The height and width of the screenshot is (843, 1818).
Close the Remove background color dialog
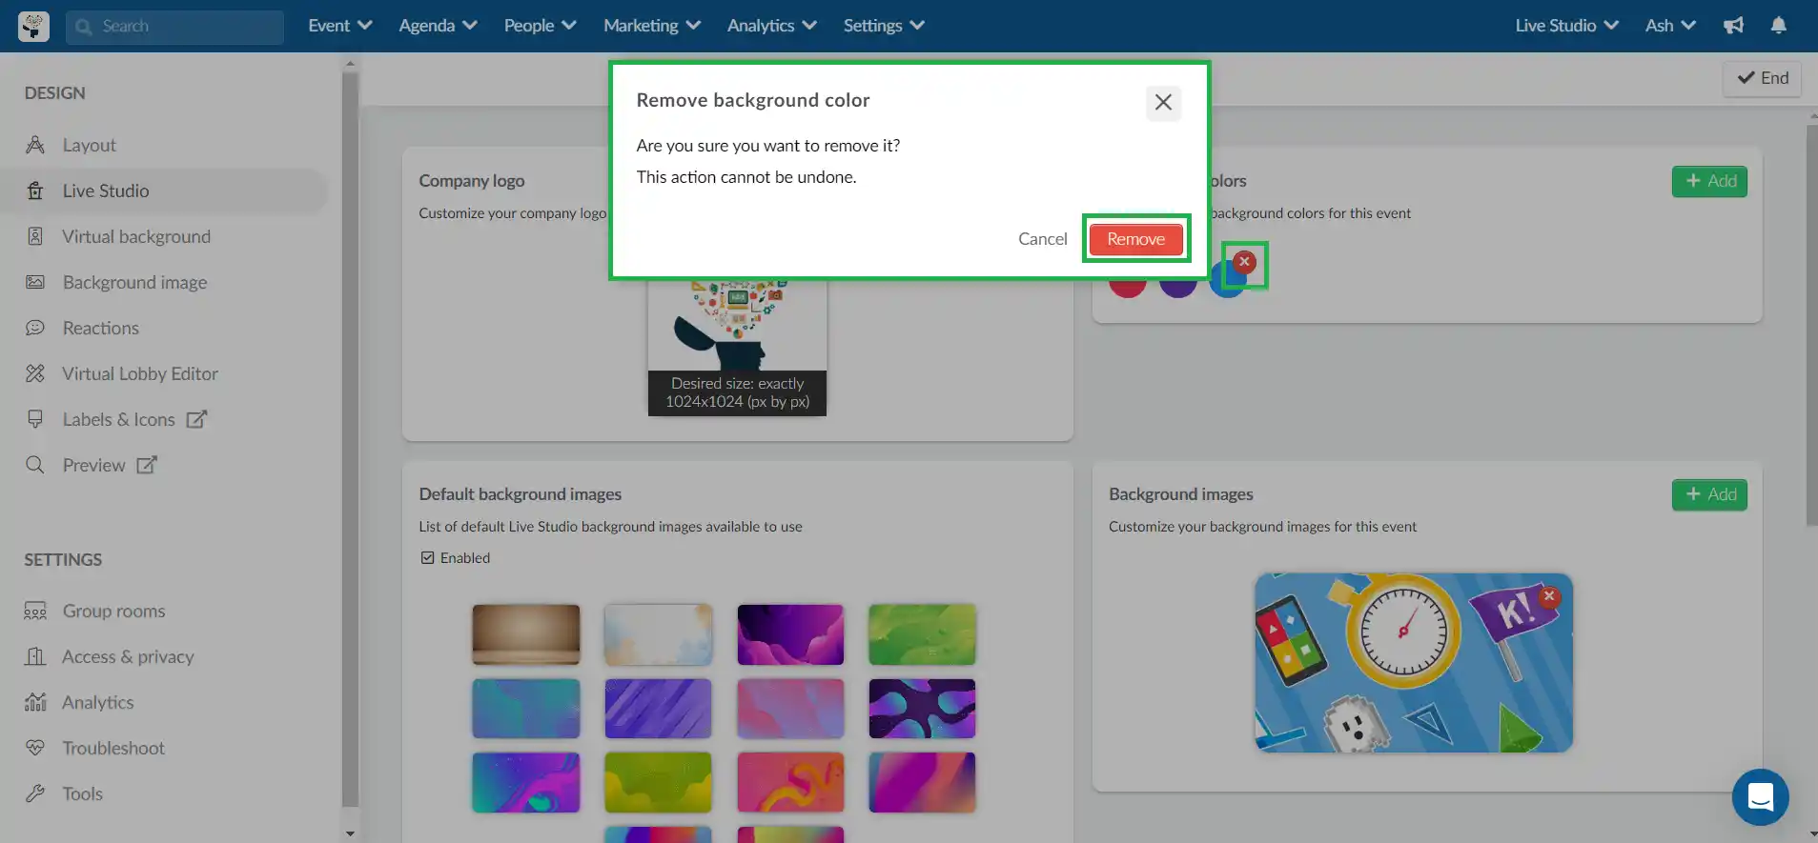pos(1163,102)
